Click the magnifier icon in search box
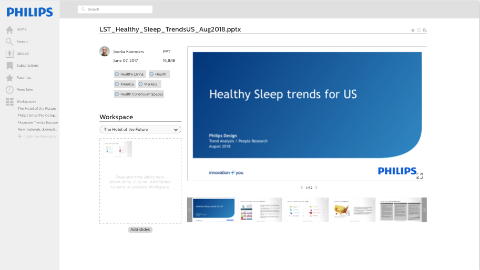 coord(83,9)
